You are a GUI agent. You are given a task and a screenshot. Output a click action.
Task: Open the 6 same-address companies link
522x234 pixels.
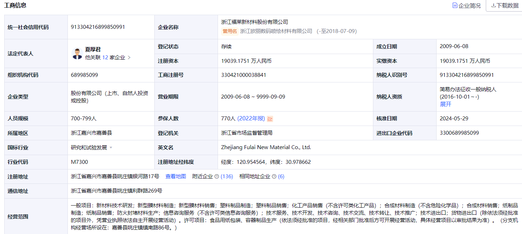click(281, 176)
